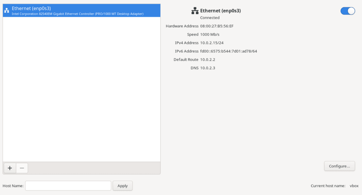Click the wired network icon beside the Ethernet heading
The height and width of the screenshot is (195, 362).
pyautogui.click(x=195, y=11)
